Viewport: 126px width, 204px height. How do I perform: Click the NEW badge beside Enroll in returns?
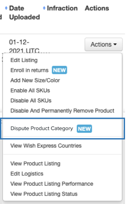[x=59, y=70]
